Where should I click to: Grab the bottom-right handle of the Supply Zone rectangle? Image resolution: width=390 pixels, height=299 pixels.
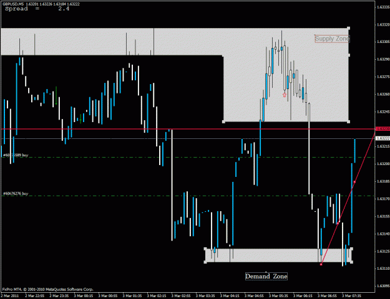coord(348,121)
